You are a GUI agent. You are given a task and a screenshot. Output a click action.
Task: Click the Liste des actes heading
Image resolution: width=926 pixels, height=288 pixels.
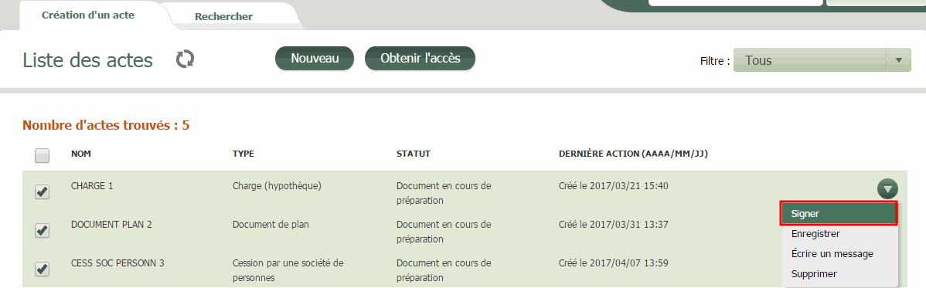87,60
